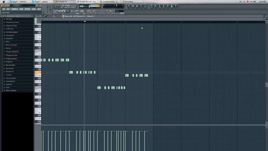The height and width of the screenshot is (151, 268).
Task: Expand the Envelopes folder
Action: [10, 35]
